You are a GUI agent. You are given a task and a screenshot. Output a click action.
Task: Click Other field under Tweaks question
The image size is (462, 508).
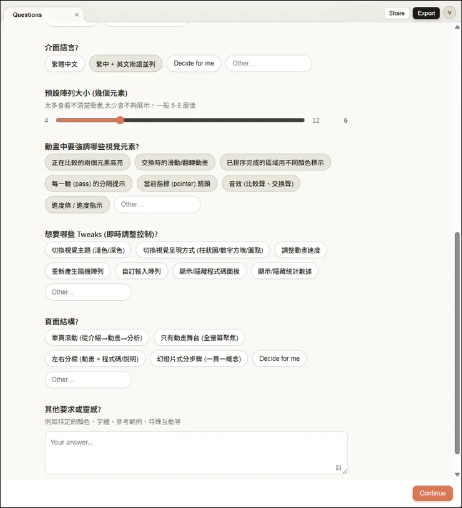coord(88,292)
